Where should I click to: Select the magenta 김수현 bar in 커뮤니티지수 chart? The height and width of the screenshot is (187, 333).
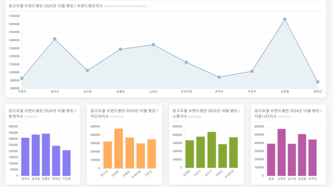tap(292, 160)
